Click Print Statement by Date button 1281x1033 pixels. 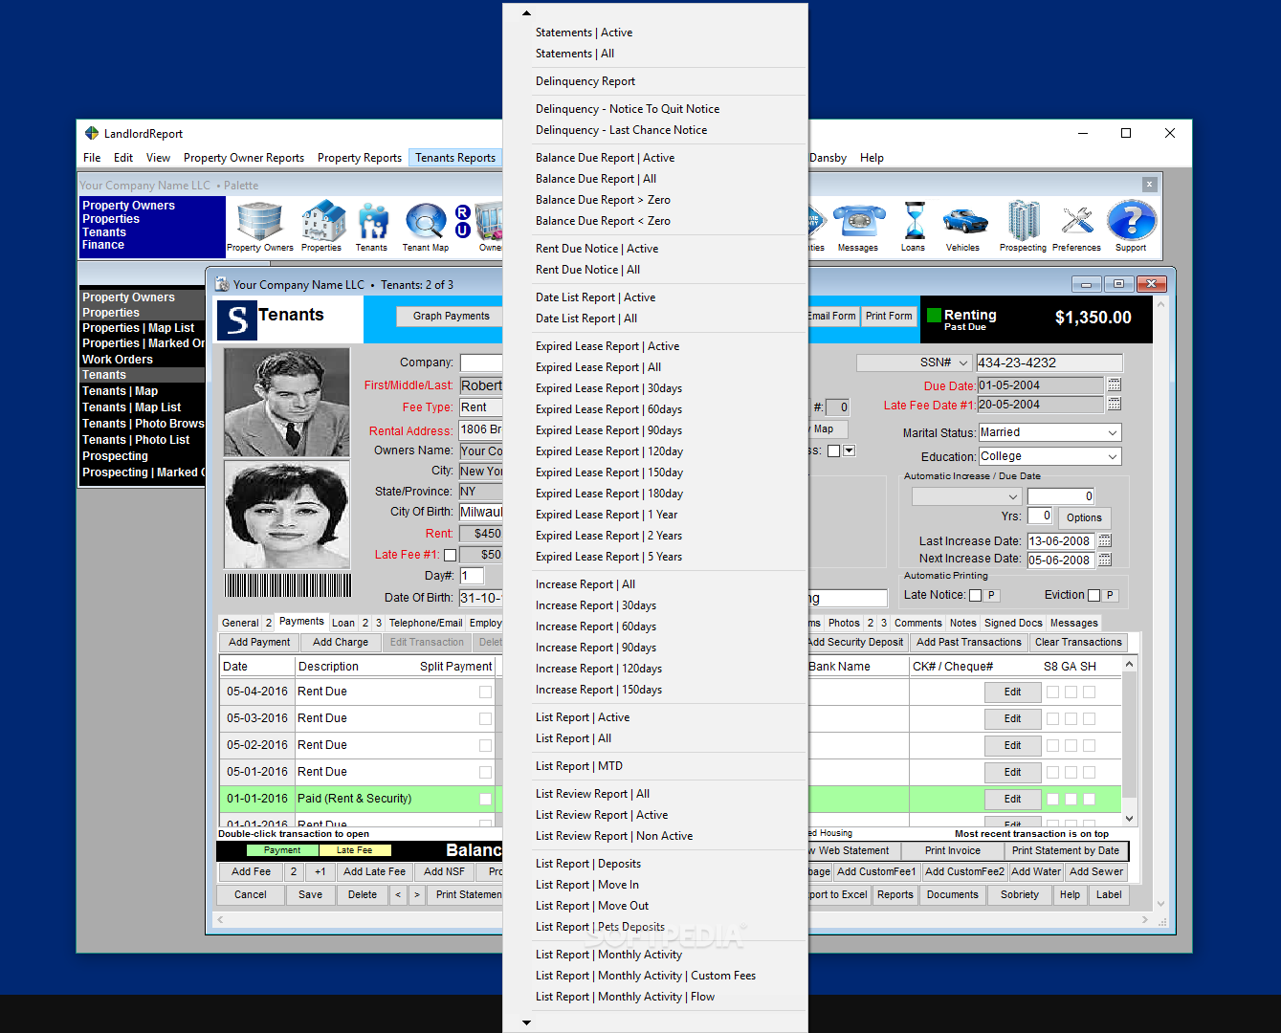(1066, 850)
